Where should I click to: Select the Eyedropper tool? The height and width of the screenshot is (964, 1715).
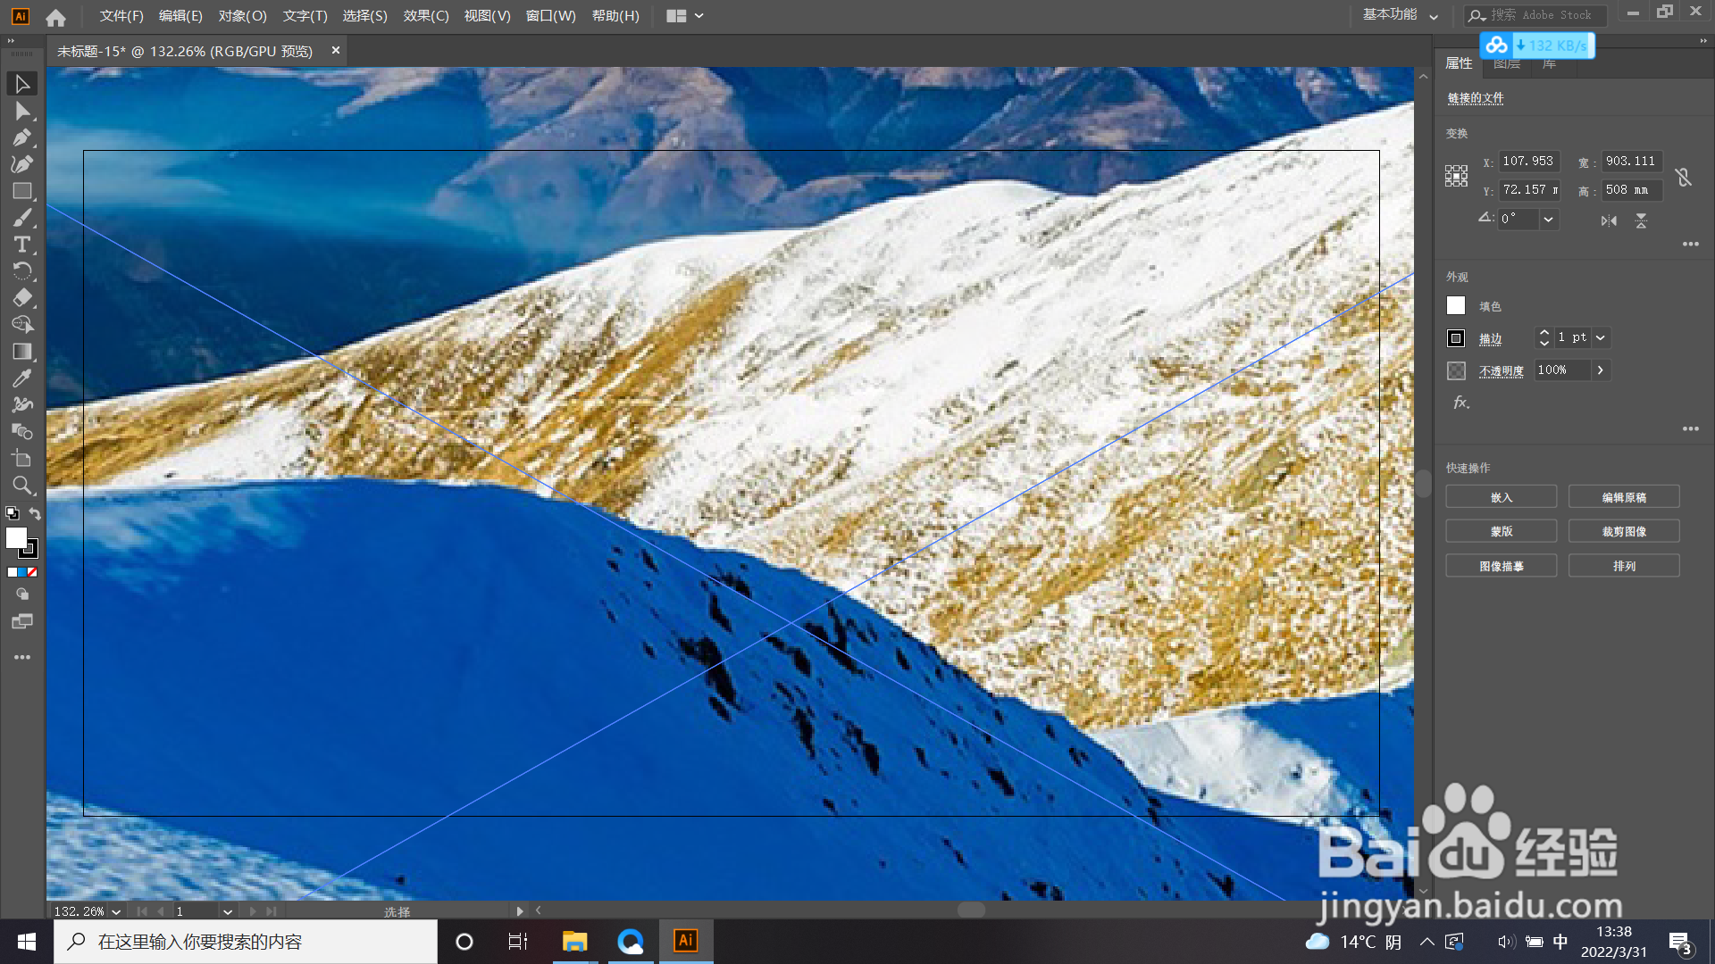coord(22,378)
